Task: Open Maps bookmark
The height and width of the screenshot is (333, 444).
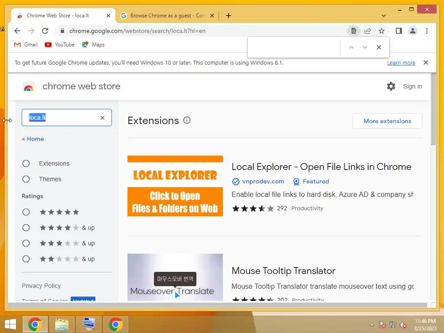Action: click(93, 45)
